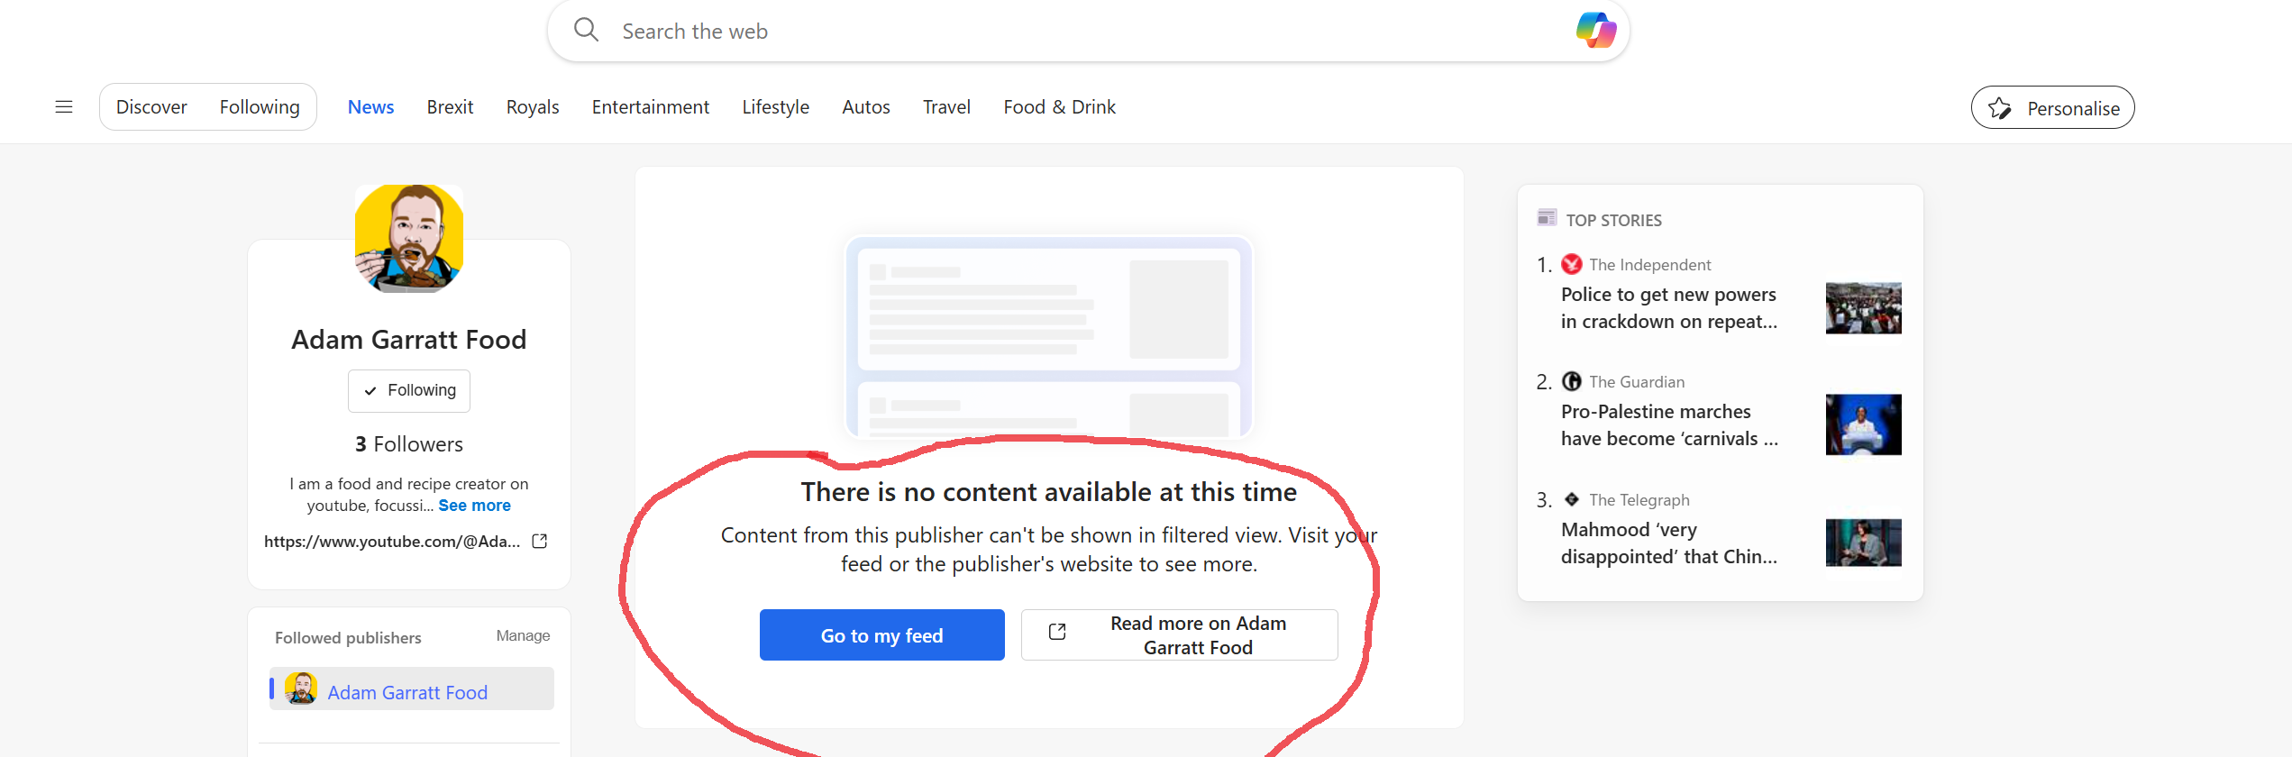This screenshot has width=2292, height=757.
Task: Click Go to my feed button
Action: pyautogui.click(x=881, y=635)
